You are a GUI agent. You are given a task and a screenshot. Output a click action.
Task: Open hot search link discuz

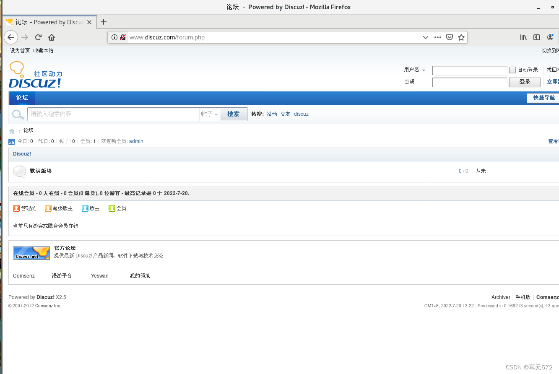(301, 114)
